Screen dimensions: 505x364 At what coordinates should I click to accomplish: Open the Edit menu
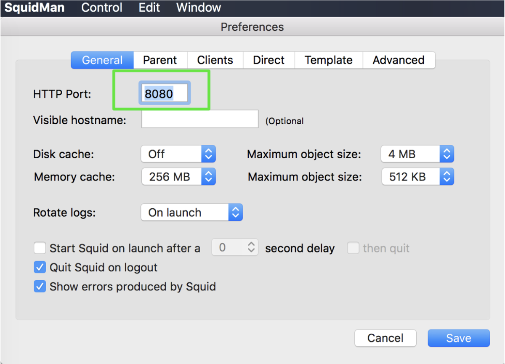[x=149, y=8]
